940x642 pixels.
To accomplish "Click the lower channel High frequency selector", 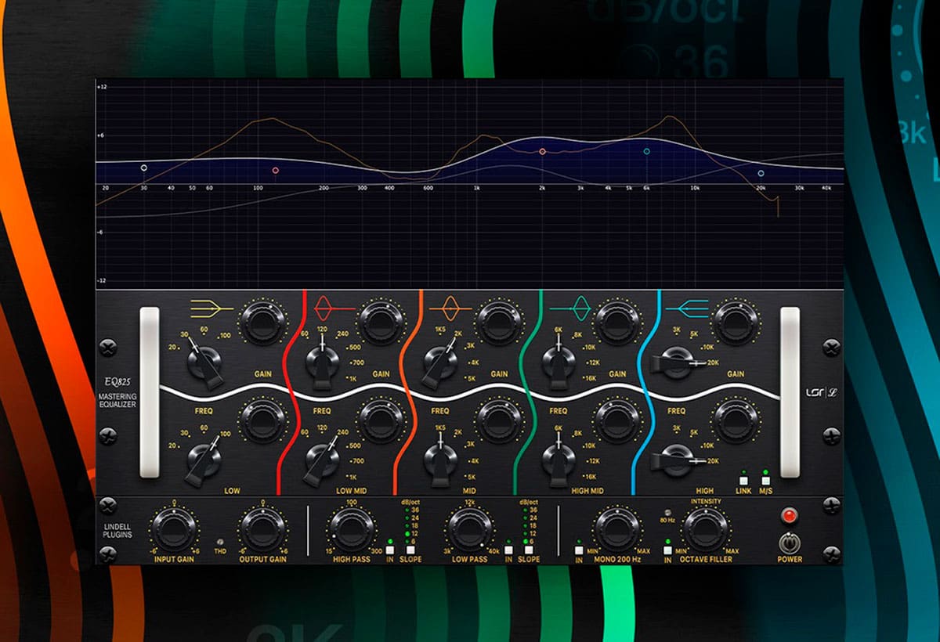I will pos(676,460).
